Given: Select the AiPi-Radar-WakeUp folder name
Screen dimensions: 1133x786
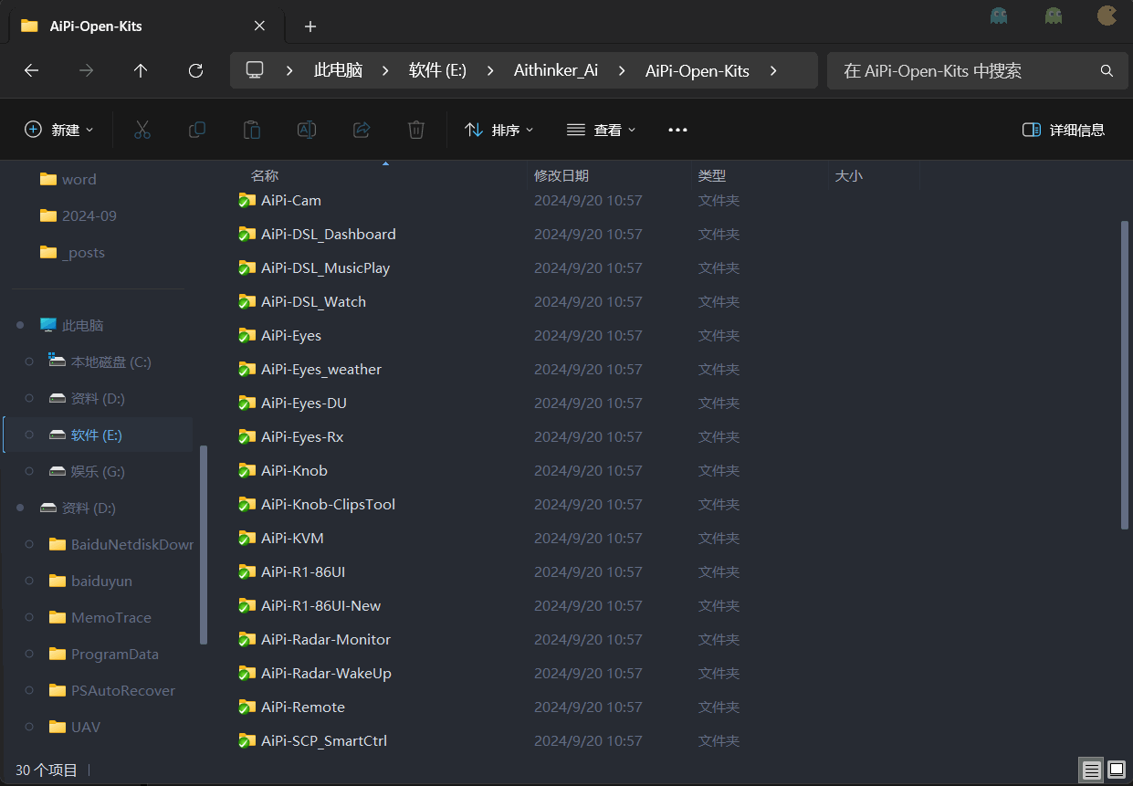Looking at the screenshot, I should [x=326, y=673].
